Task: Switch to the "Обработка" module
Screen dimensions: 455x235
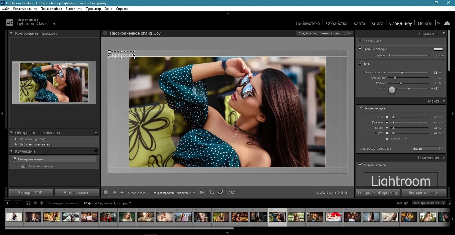Action: pos(336,23)
